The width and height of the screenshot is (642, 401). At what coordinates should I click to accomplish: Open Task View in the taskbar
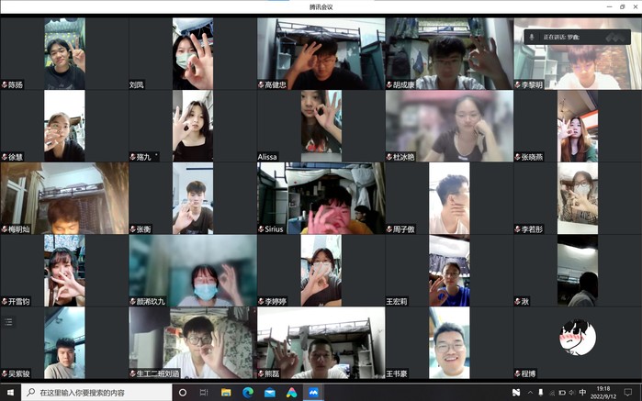pyautogui.click(x=205, y=392)
